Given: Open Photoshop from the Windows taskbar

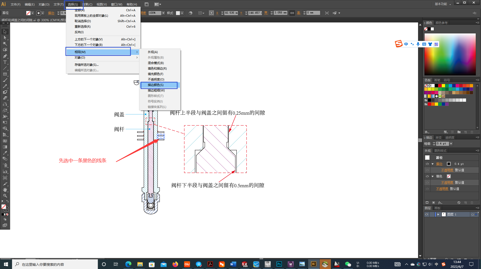Looking at the screenshot, I should click(279, 264).
